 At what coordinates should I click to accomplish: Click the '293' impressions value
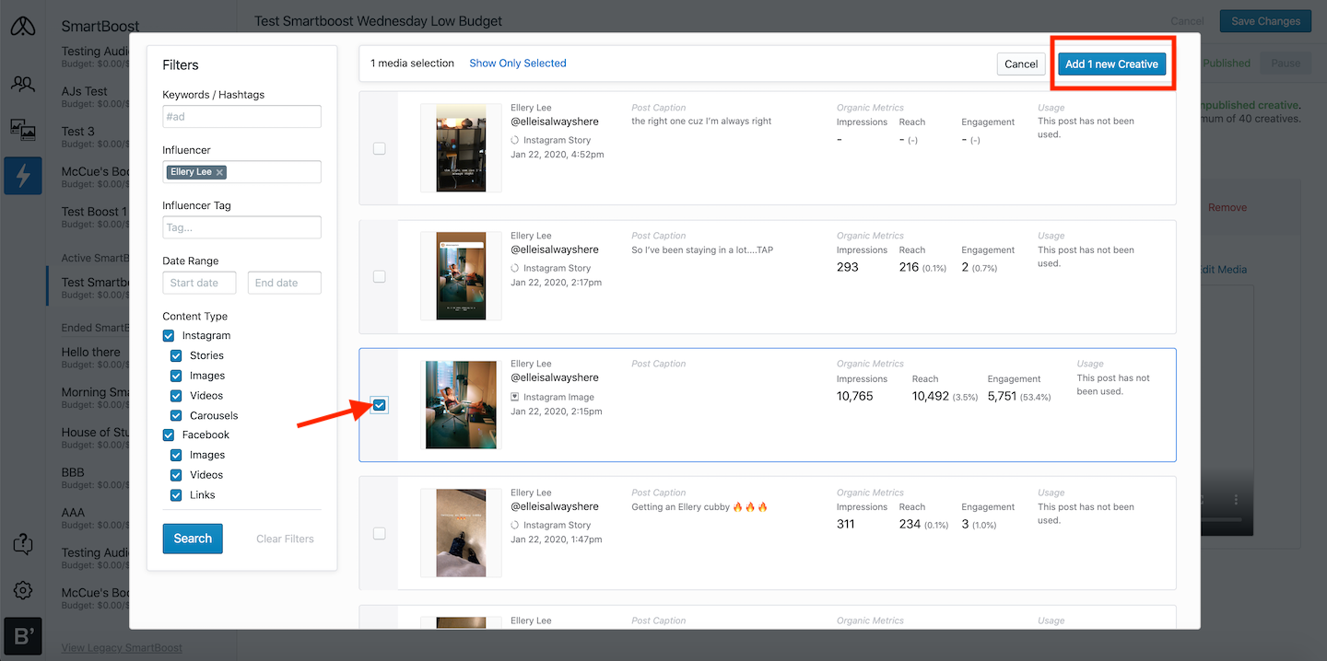(847, 267)
